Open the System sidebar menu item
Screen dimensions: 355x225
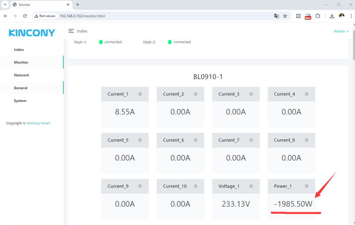[20, 101]
